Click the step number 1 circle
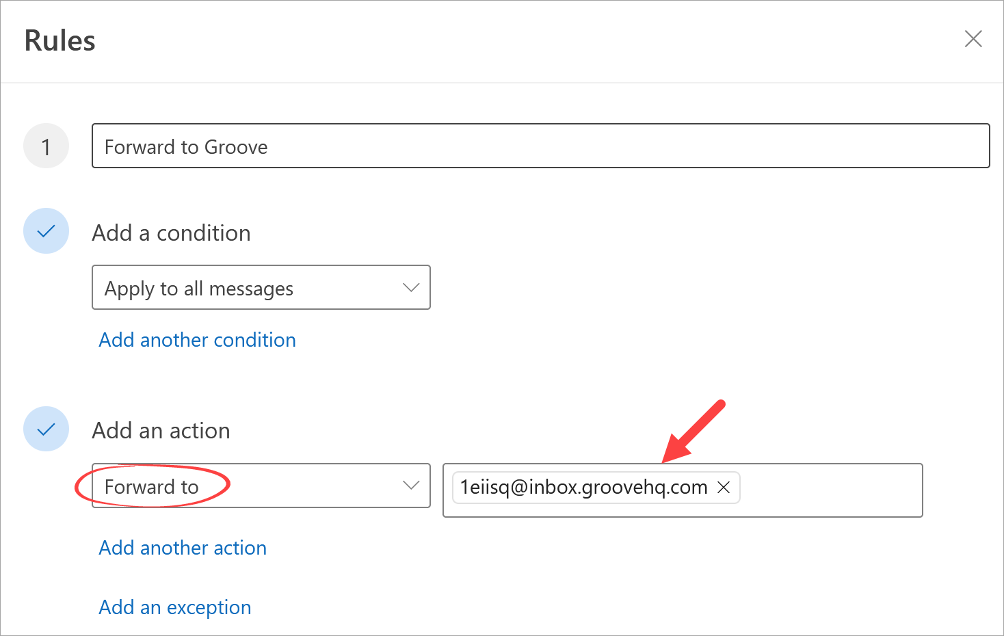This screenshot has height=636, width=1004. point(46,146)
